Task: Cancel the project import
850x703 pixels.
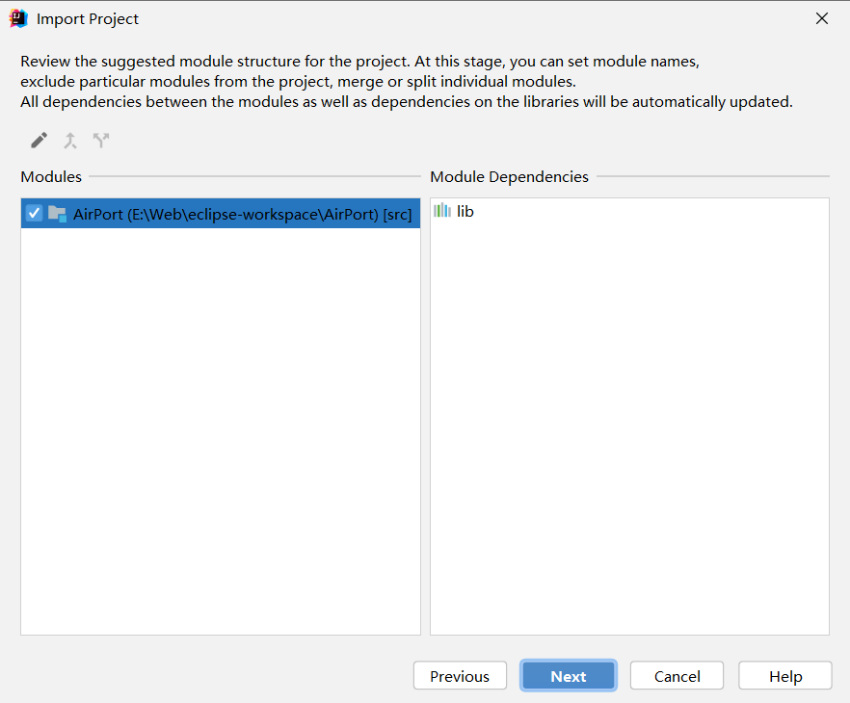Action: (x=677, y=675)
